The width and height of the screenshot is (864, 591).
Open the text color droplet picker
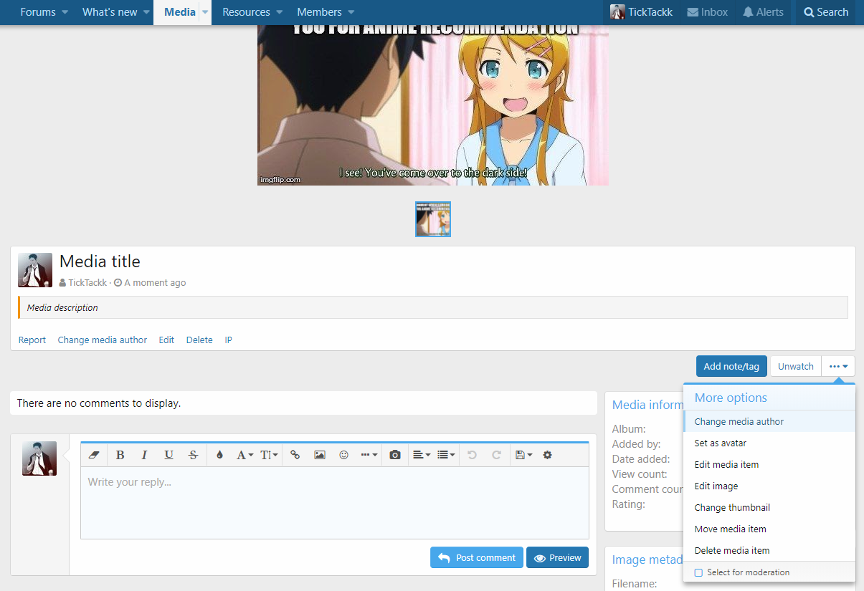click(x=219, y=455)
